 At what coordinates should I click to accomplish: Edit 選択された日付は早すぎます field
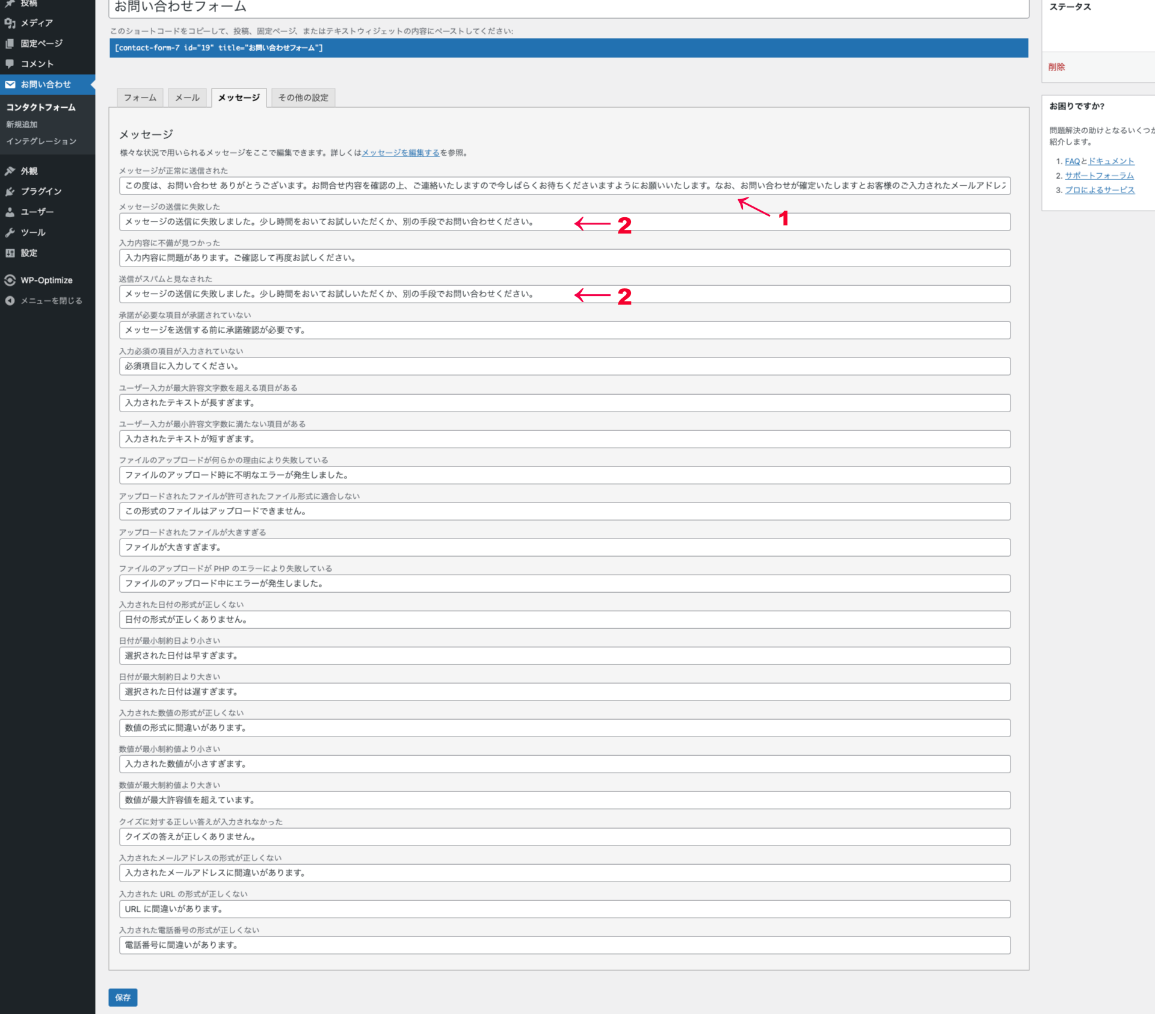(565, 655)
